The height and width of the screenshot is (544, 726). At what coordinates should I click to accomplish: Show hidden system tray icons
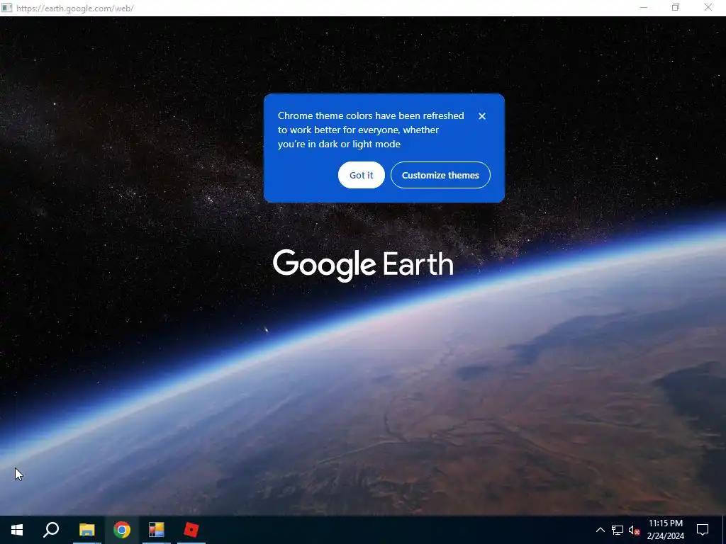click(600, 530)
